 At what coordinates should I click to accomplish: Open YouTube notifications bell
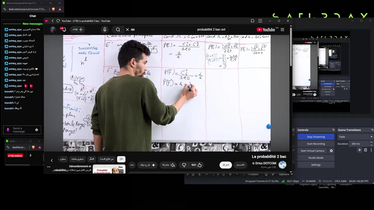[64, 29]
